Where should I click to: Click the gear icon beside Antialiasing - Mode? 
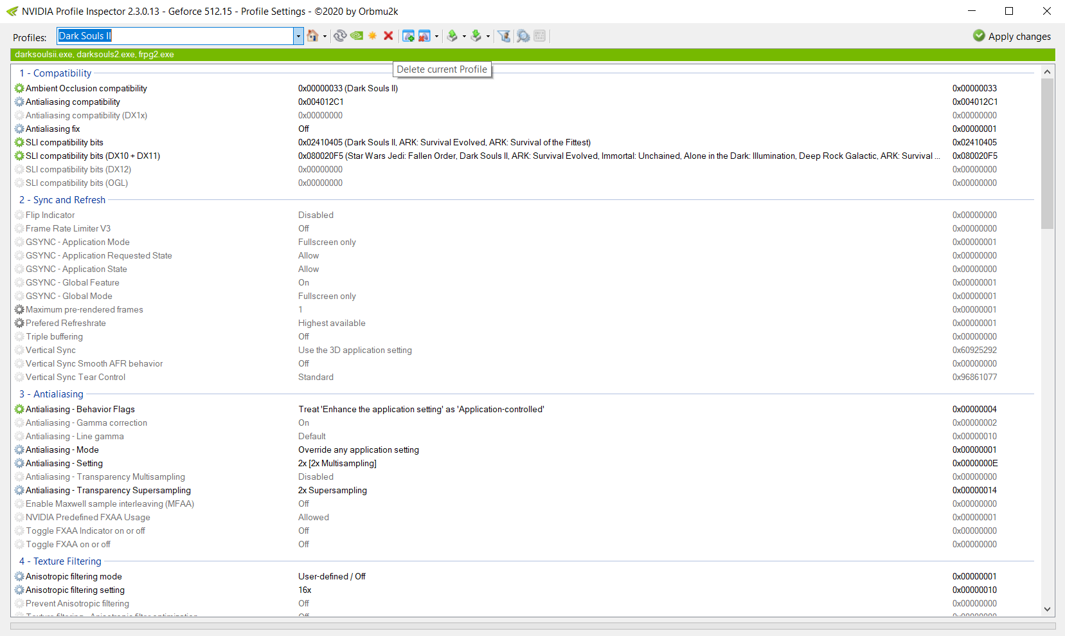(x=19, y=450)
